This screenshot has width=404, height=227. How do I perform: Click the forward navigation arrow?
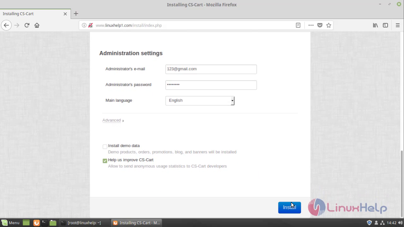17,25
